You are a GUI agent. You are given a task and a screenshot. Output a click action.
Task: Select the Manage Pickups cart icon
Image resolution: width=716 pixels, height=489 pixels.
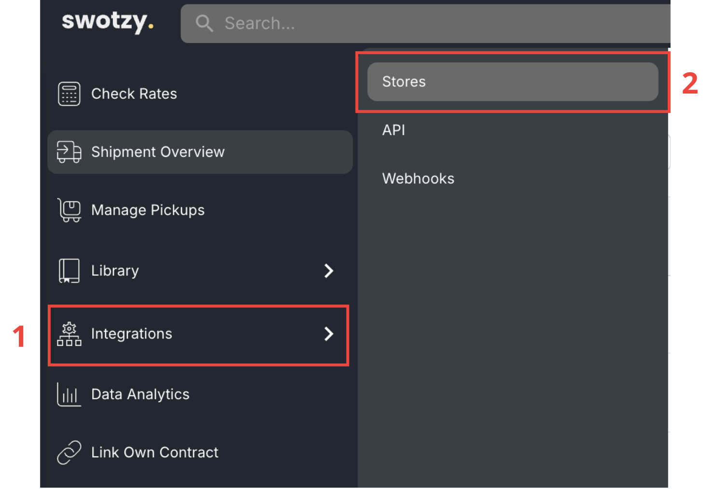69,210
